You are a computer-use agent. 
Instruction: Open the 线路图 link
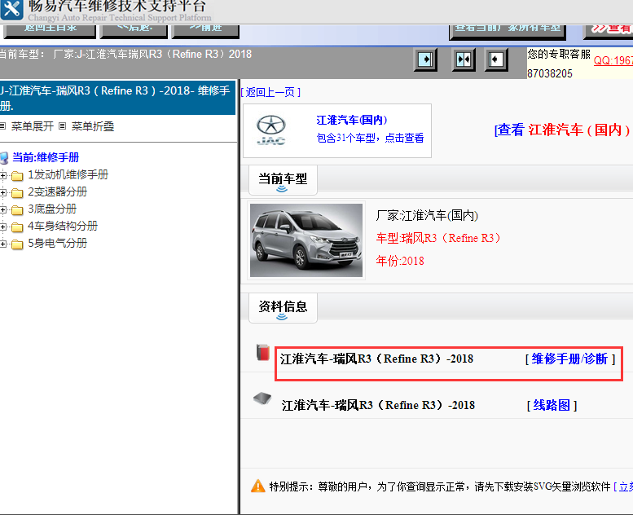point(552,405)
